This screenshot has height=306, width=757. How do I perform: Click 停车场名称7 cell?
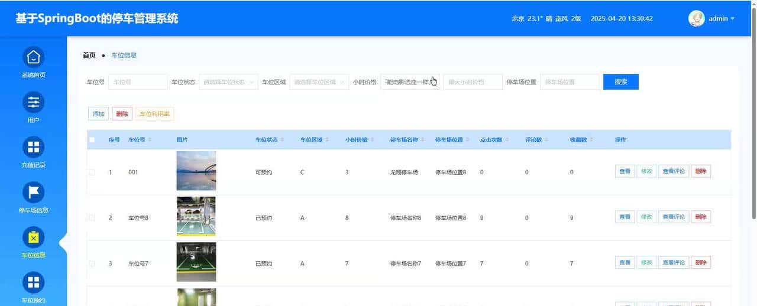406,263
